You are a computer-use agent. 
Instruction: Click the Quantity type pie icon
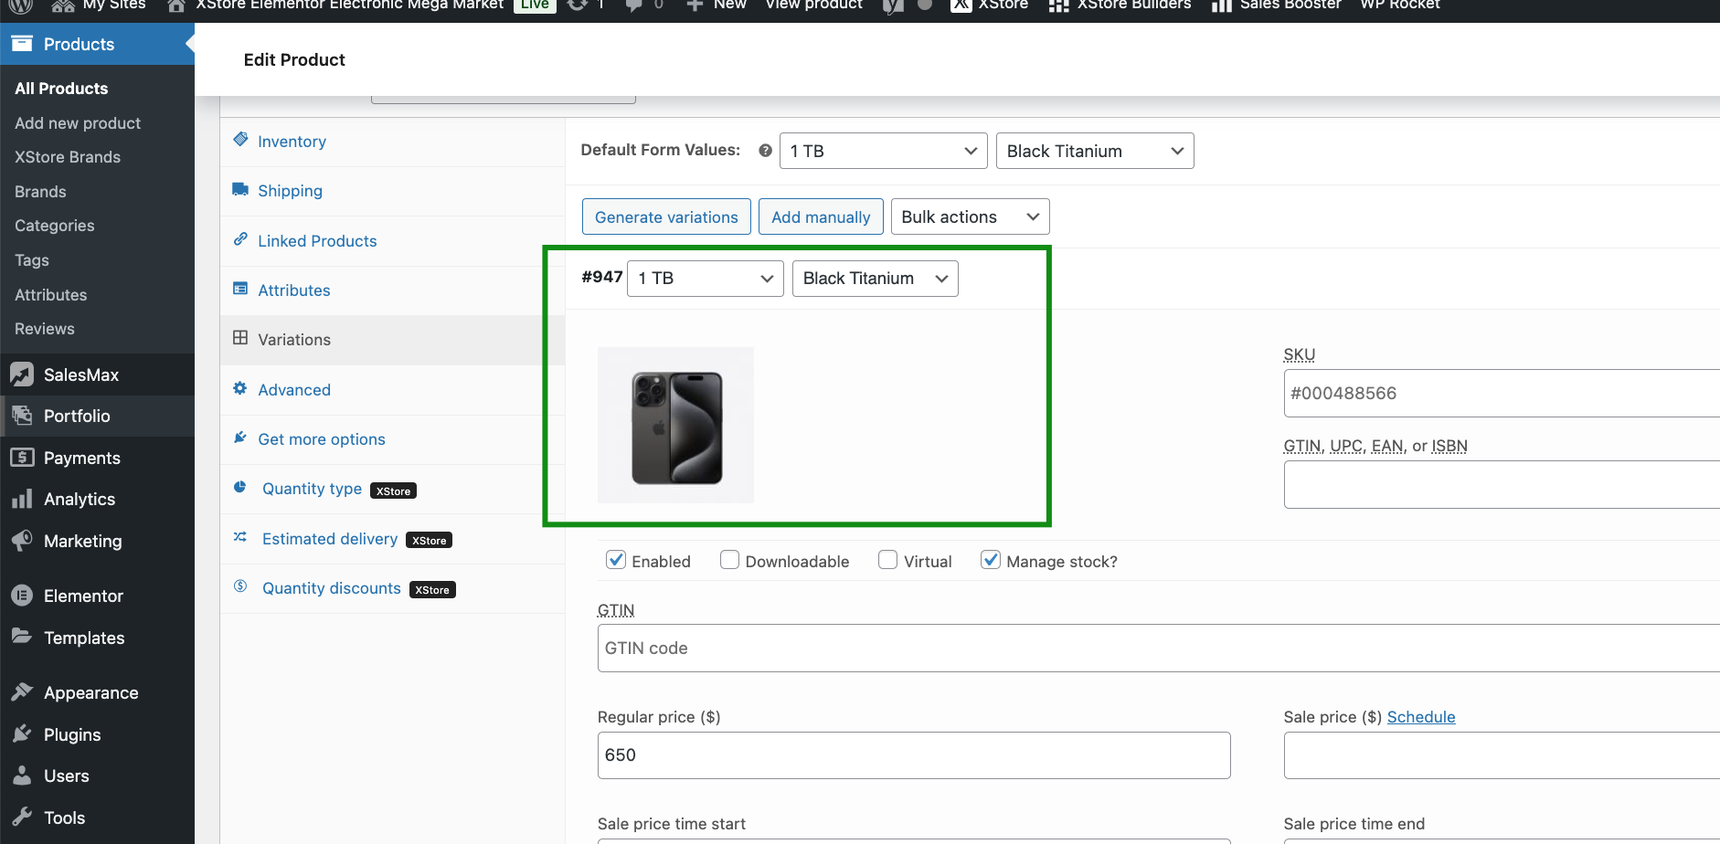tap(240, 487)
